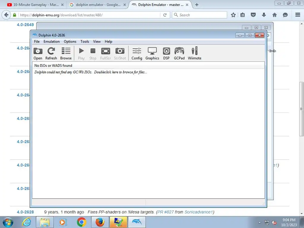Open Firefox downloads arrow icon
Screen dimensions: 304x228
pyautogui.click(x=264, y=15)
